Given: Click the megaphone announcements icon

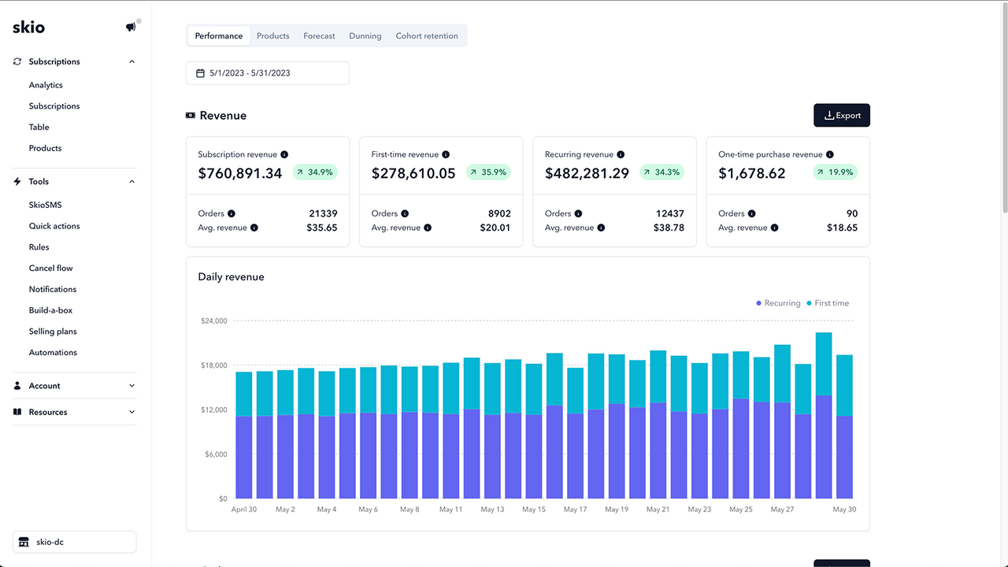Looking at the screenshot, I should click(129, 26).
